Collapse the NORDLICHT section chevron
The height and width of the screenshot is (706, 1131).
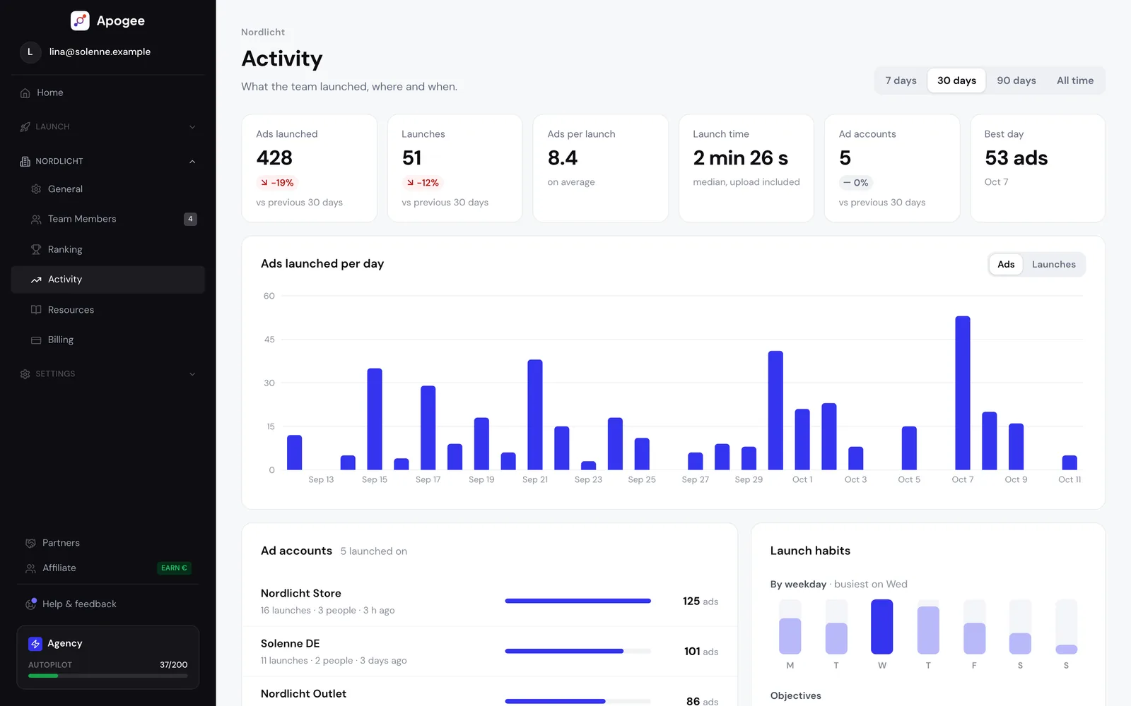[192, 162]
